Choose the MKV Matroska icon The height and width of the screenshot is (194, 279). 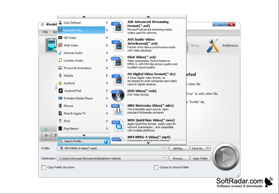tap(117, 109)
